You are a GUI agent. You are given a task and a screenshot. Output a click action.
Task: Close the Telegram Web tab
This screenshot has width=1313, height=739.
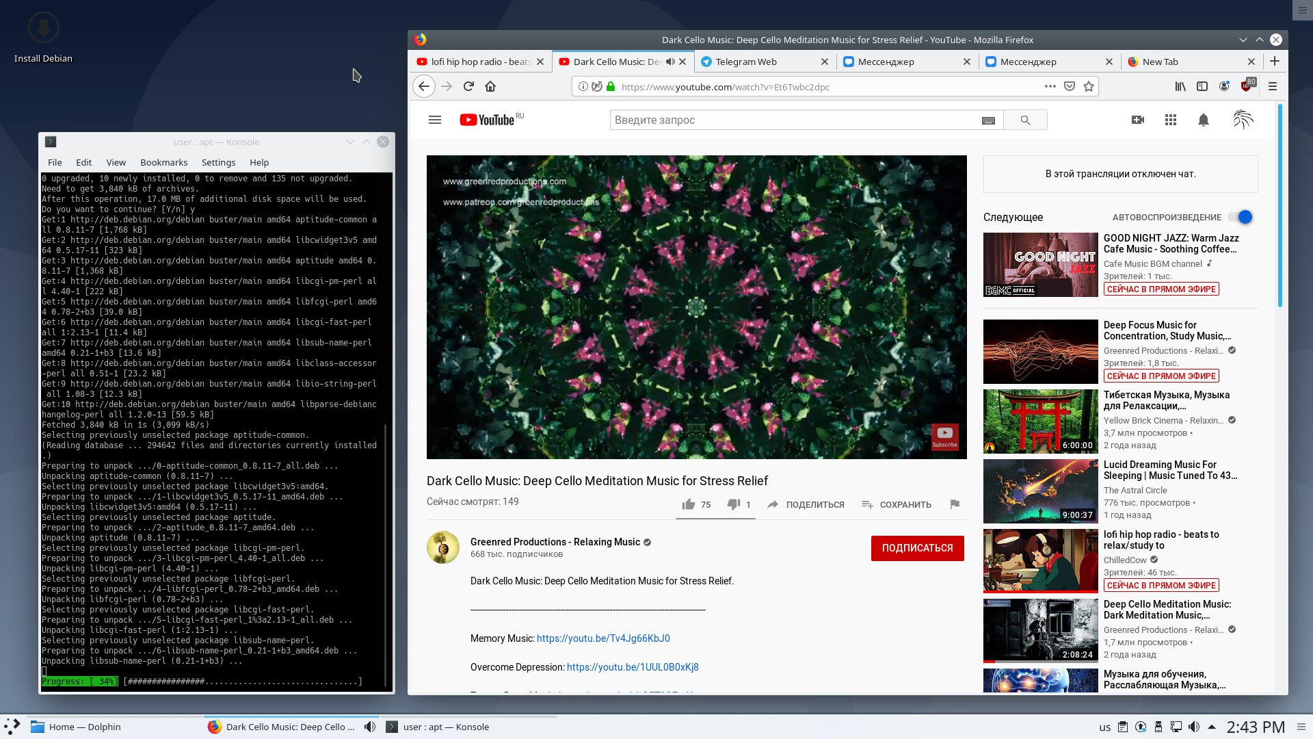pyautogui.click(x=825, y=62)
